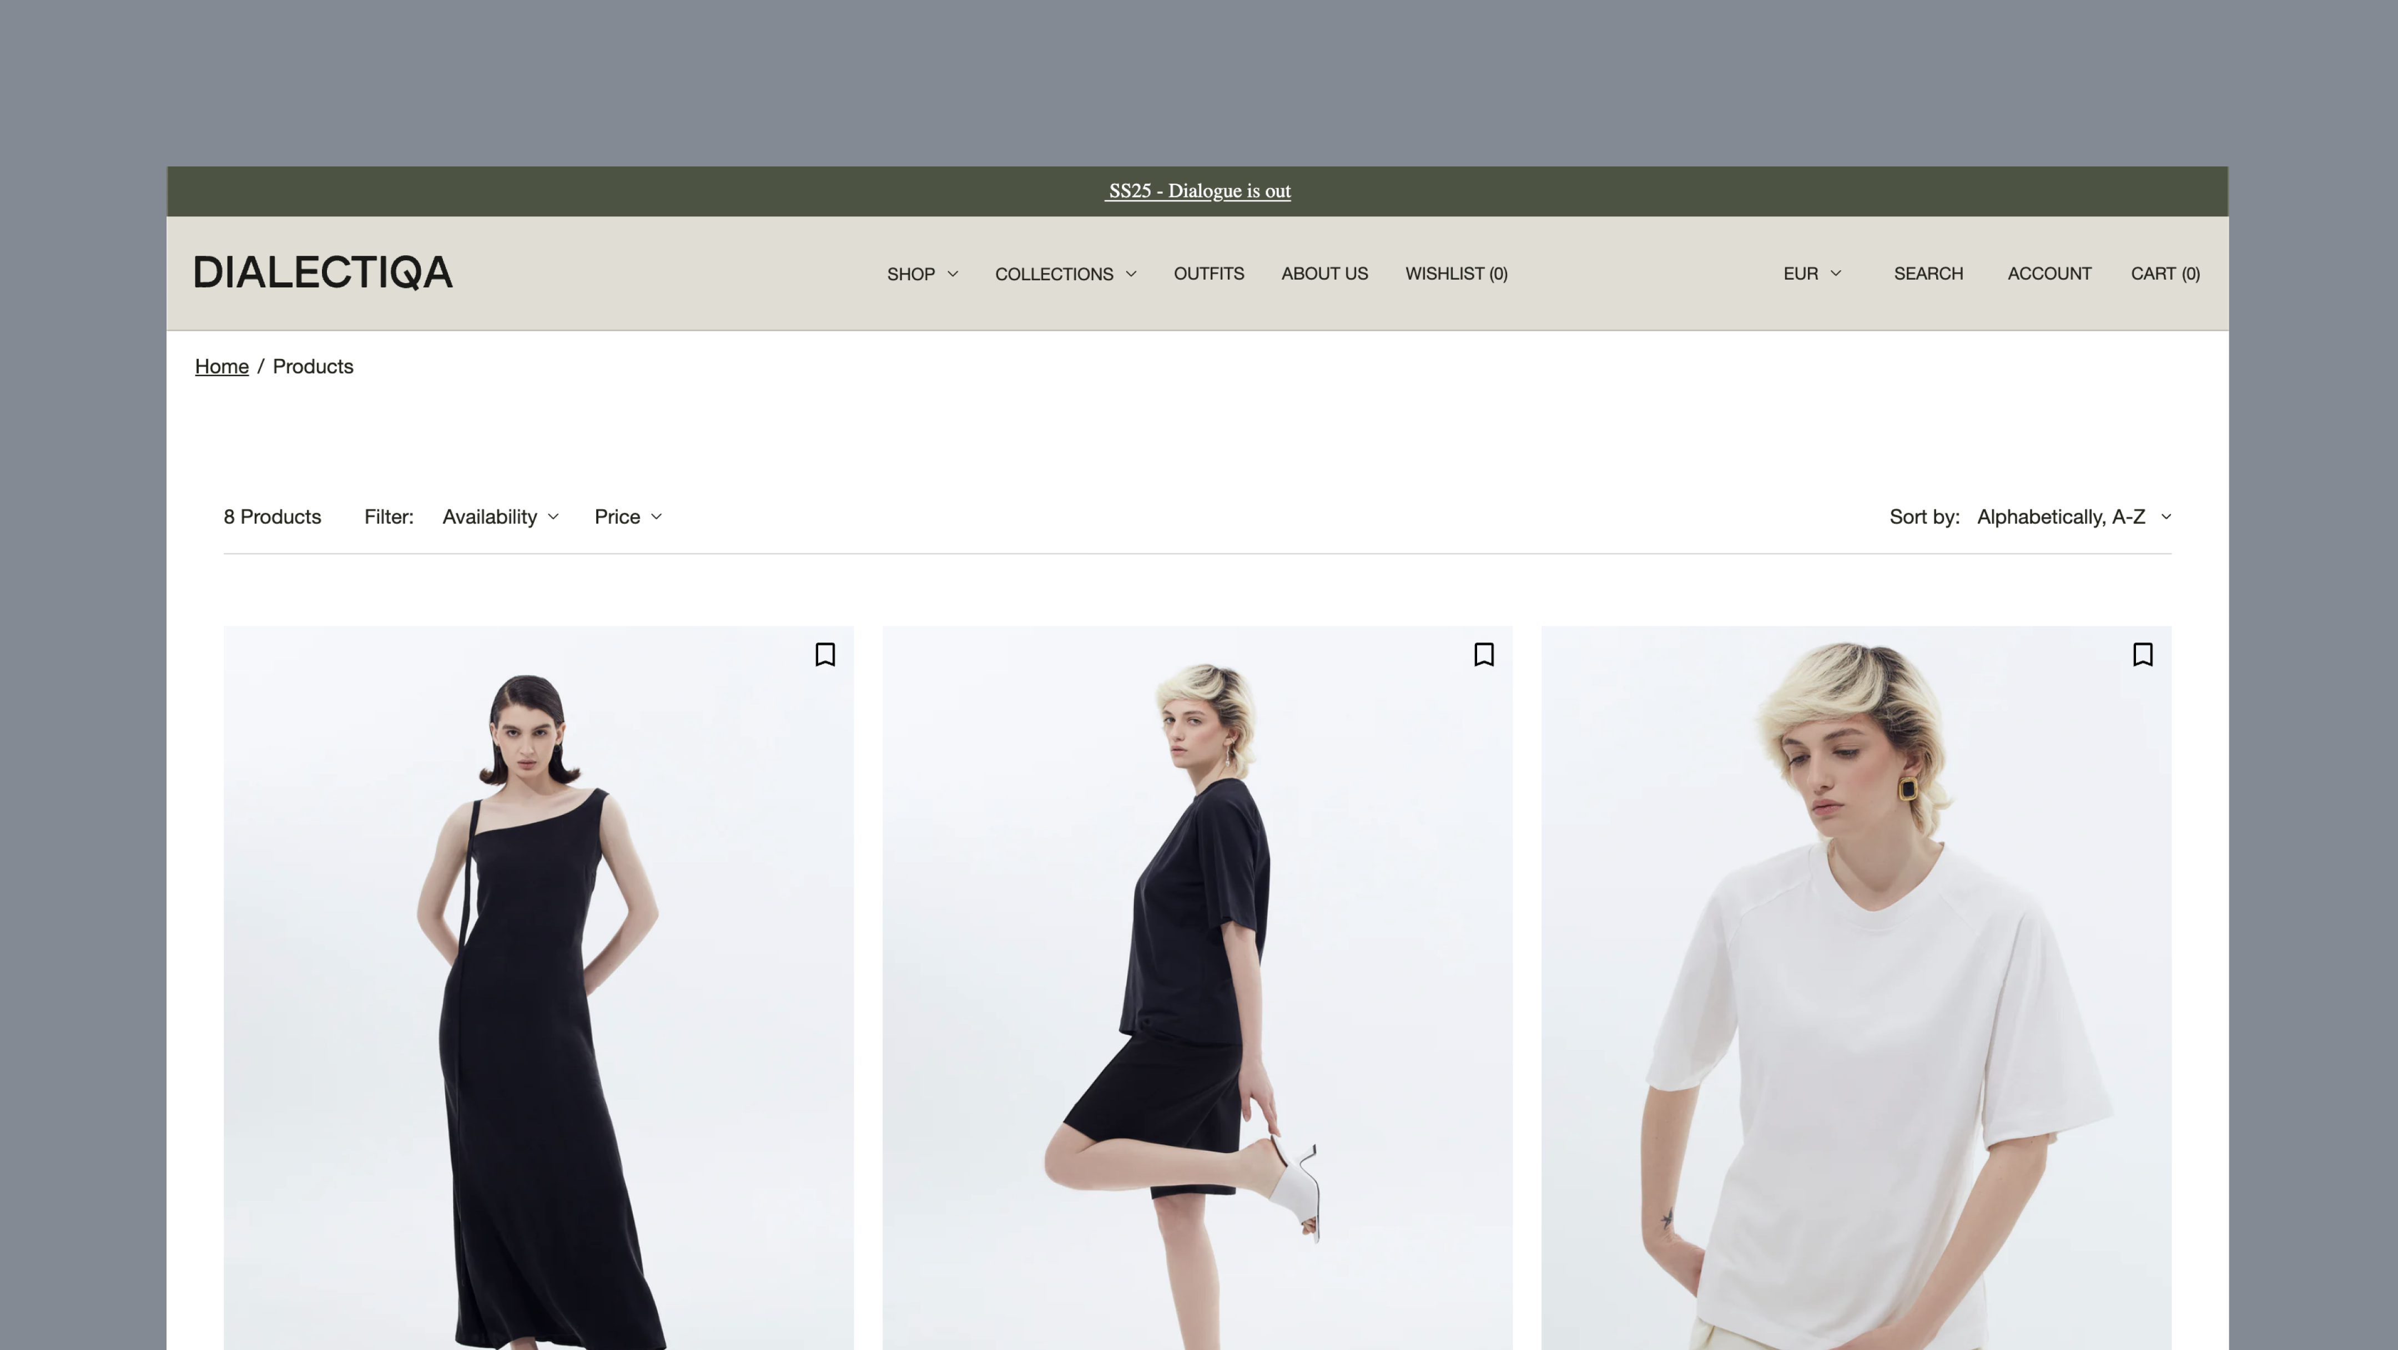This screenshot has height=1350, width=2398.
Task: Open the SS25 Dialogue announcement link
Action: coord(1198,191)
